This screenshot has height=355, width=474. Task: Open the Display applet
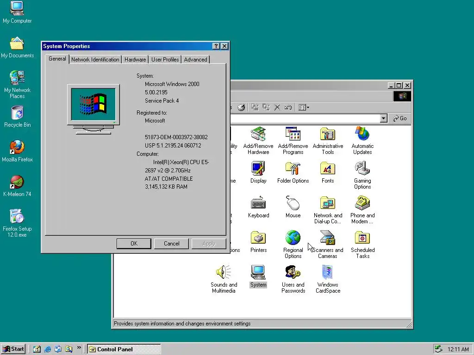click(x=258, y=172)
